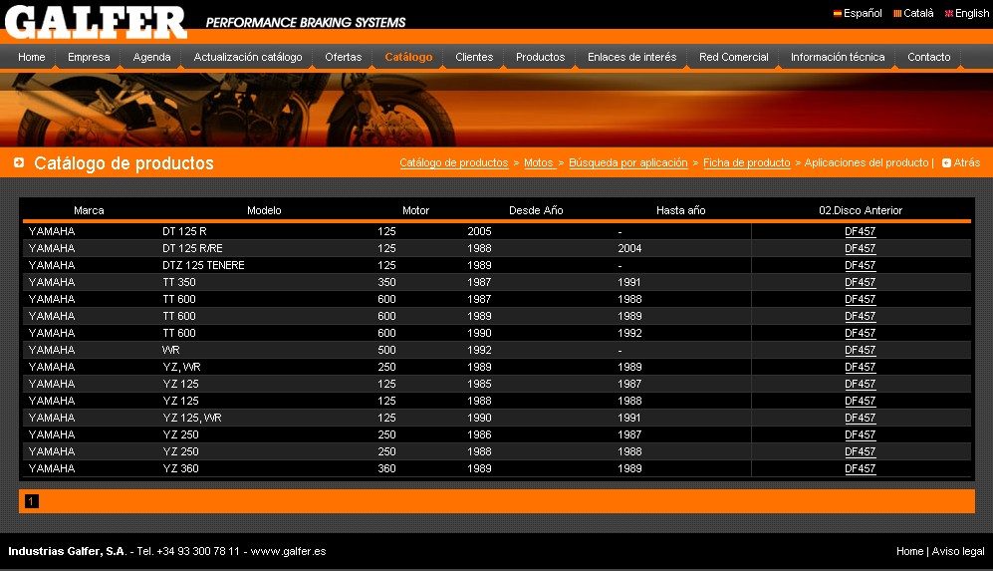The width and height of the screenshot is (993, 571).
Task: Open the Red Comercial menu item
Action: click(x=733, y=57)
